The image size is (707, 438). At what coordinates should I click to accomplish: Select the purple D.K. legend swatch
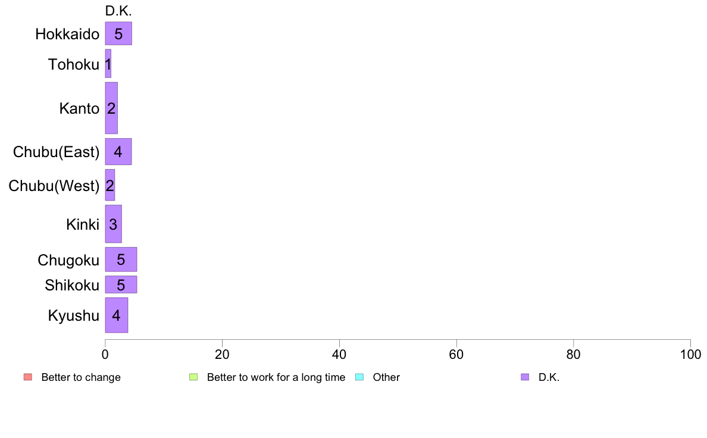(525, 377)
